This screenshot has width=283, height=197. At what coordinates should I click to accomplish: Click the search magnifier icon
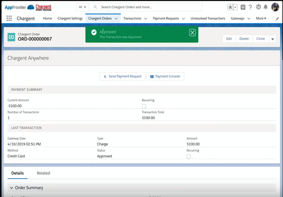[x=95, y=7]
